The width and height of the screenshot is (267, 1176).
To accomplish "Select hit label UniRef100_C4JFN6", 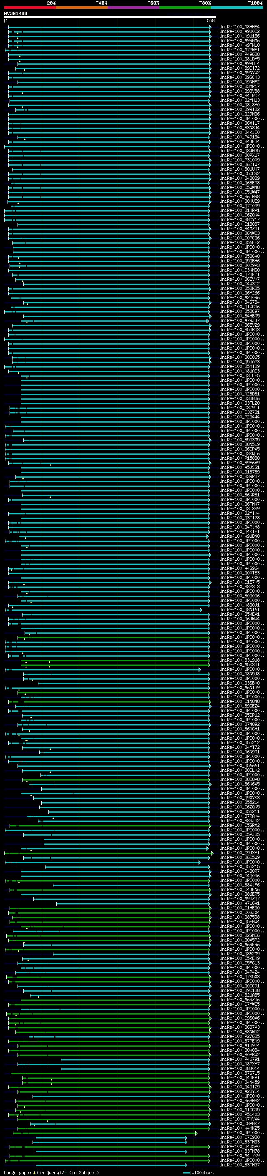I will coord(239,889).
